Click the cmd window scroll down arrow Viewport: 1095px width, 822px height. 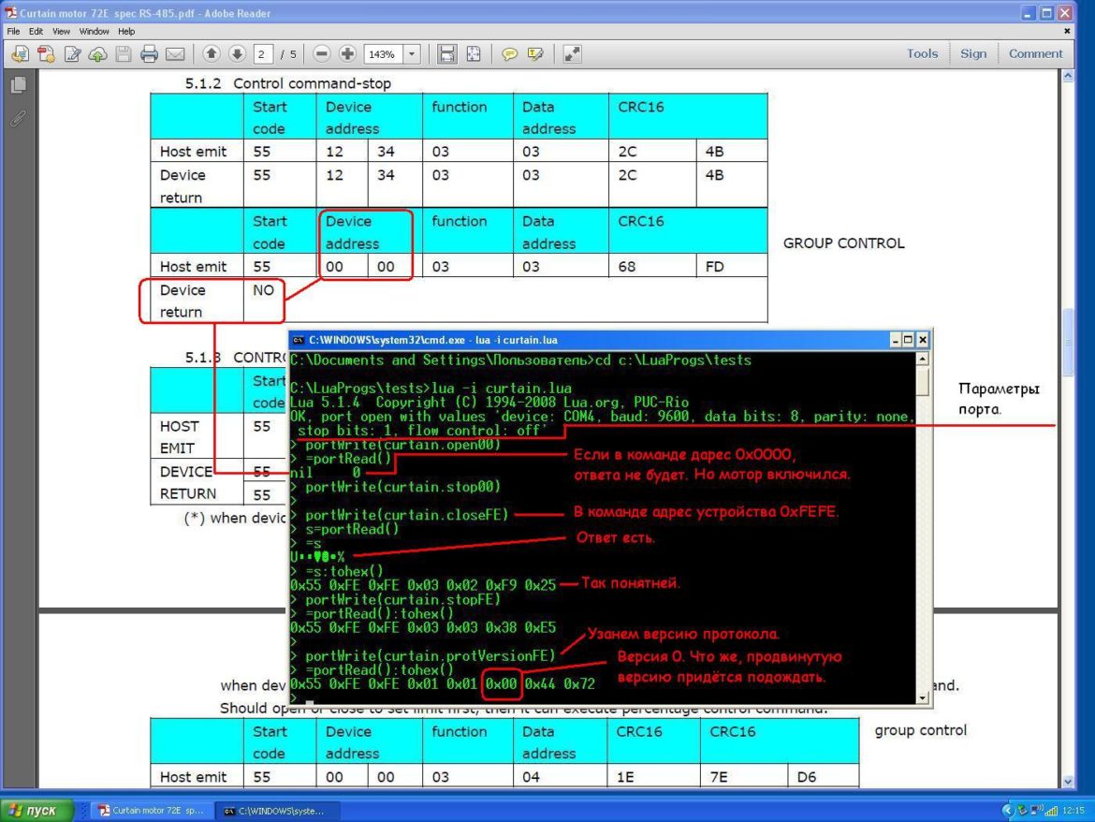tap(922, 697)
